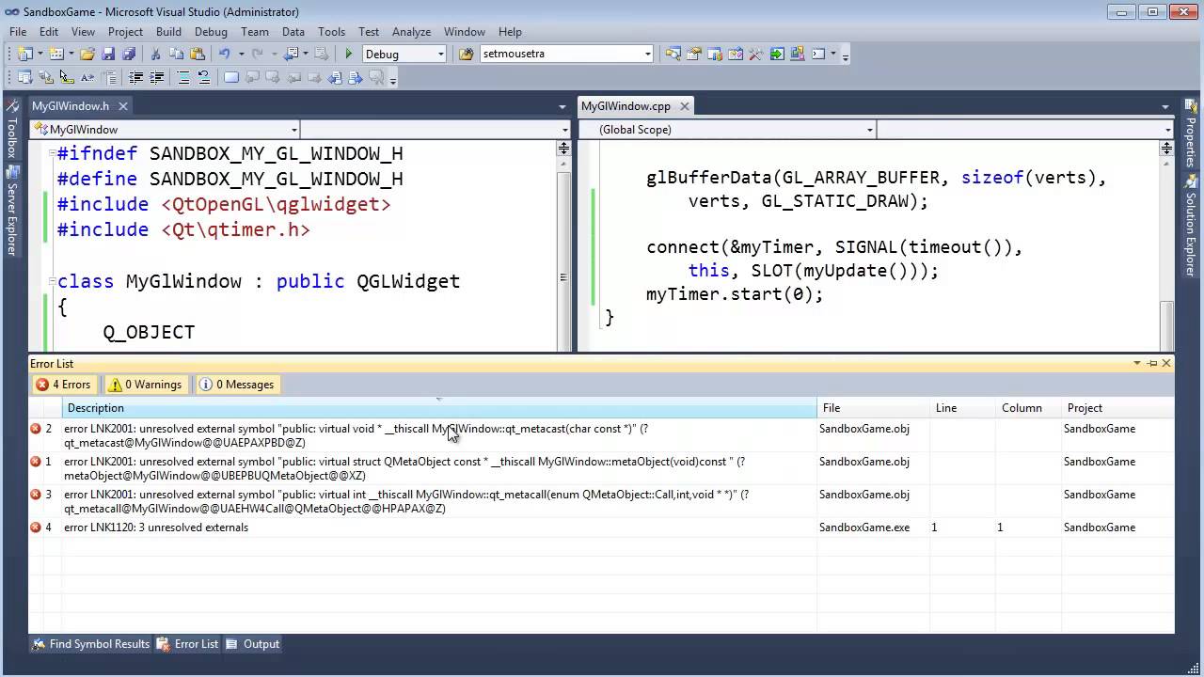Screen dimensions: 1204x677
Task: Click the Copy toolbar icon
Action: pyautogui.click(x=176, y=54)
